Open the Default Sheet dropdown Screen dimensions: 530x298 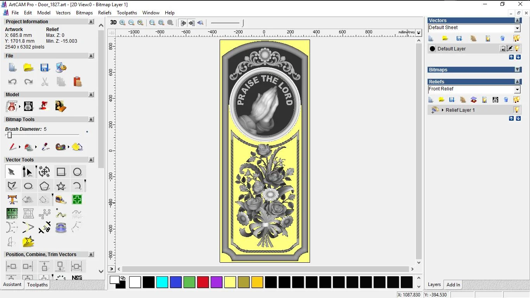[517, 28]
